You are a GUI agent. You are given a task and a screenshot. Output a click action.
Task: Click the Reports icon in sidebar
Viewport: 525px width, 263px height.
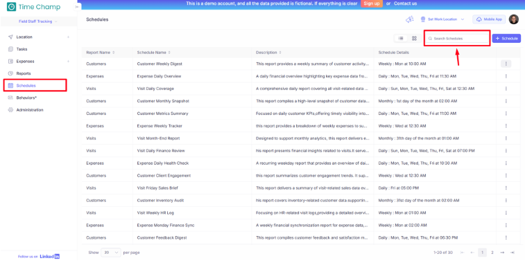pos(10,73)
